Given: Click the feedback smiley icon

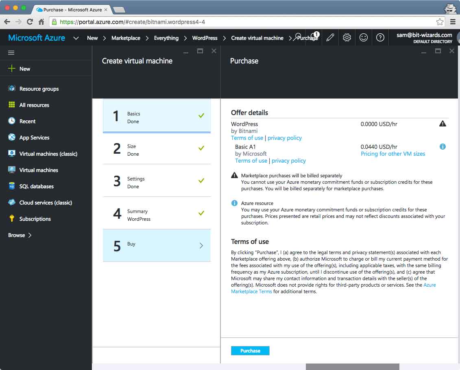Looking at the screenshot, I should [x=364, y=37].
